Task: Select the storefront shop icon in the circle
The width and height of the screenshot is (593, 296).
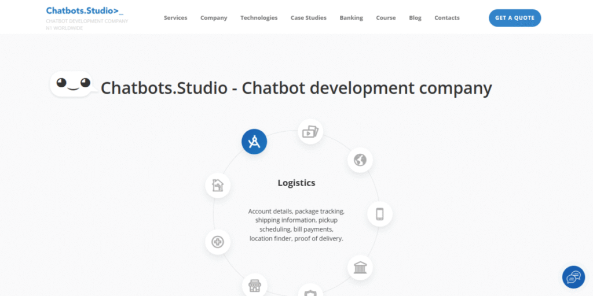Action: (x=255, y=286)
